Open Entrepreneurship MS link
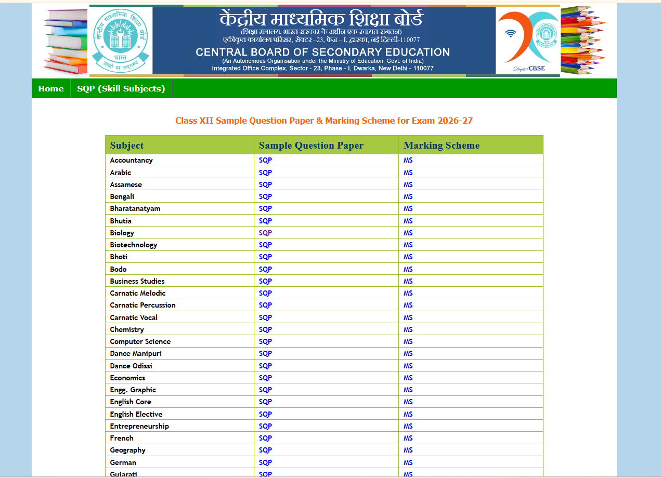Image resolution: width=661 pixels, height=478 pixels. pos(408,426)
